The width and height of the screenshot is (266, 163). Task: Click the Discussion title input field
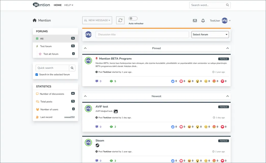142,35
